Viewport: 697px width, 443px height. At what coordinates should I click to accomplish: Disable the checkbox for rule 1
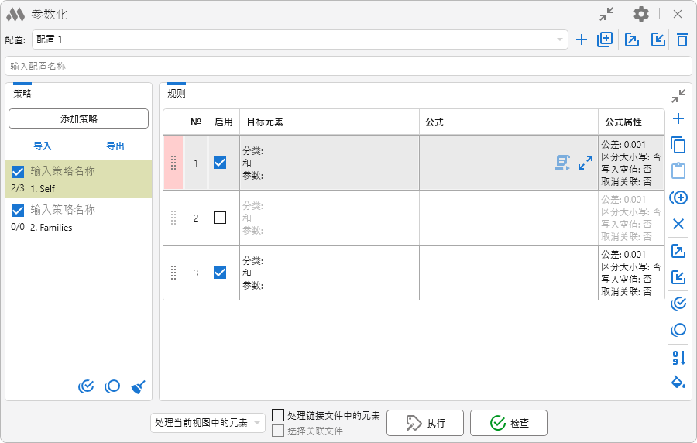[220, 163]
